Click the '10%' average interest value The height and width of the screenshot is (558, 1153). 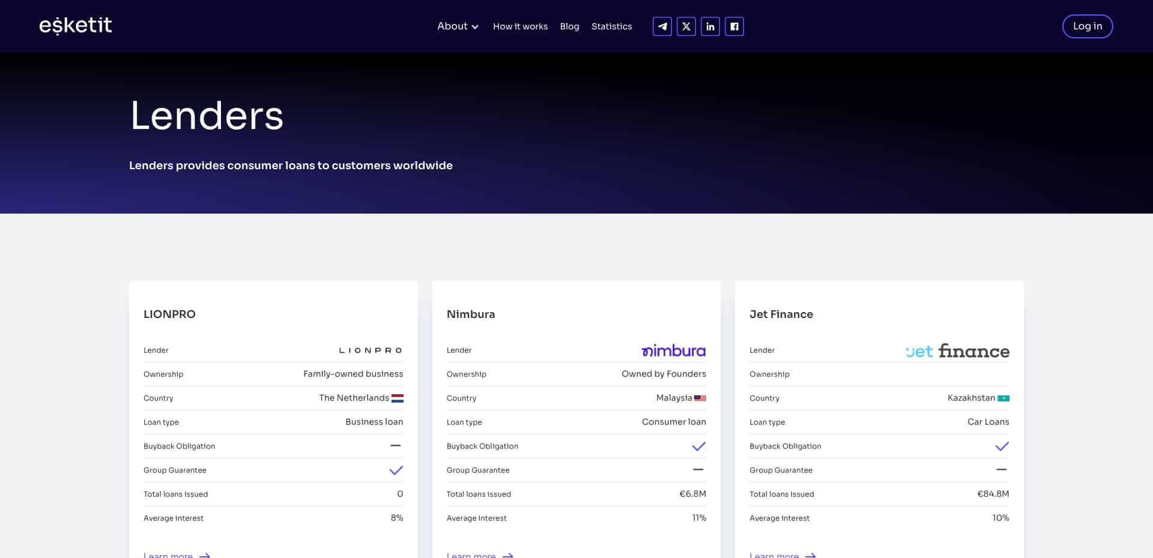click(1000, 518)
